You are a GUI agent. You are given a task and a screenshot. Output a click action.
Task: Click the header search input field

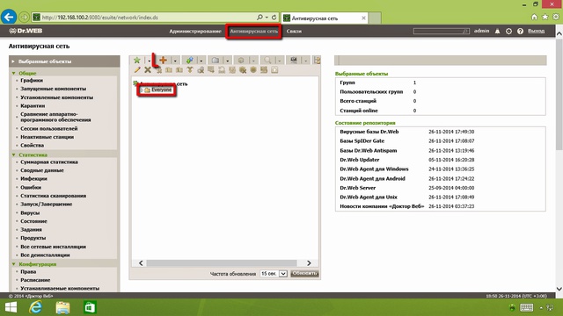point(441,32)
